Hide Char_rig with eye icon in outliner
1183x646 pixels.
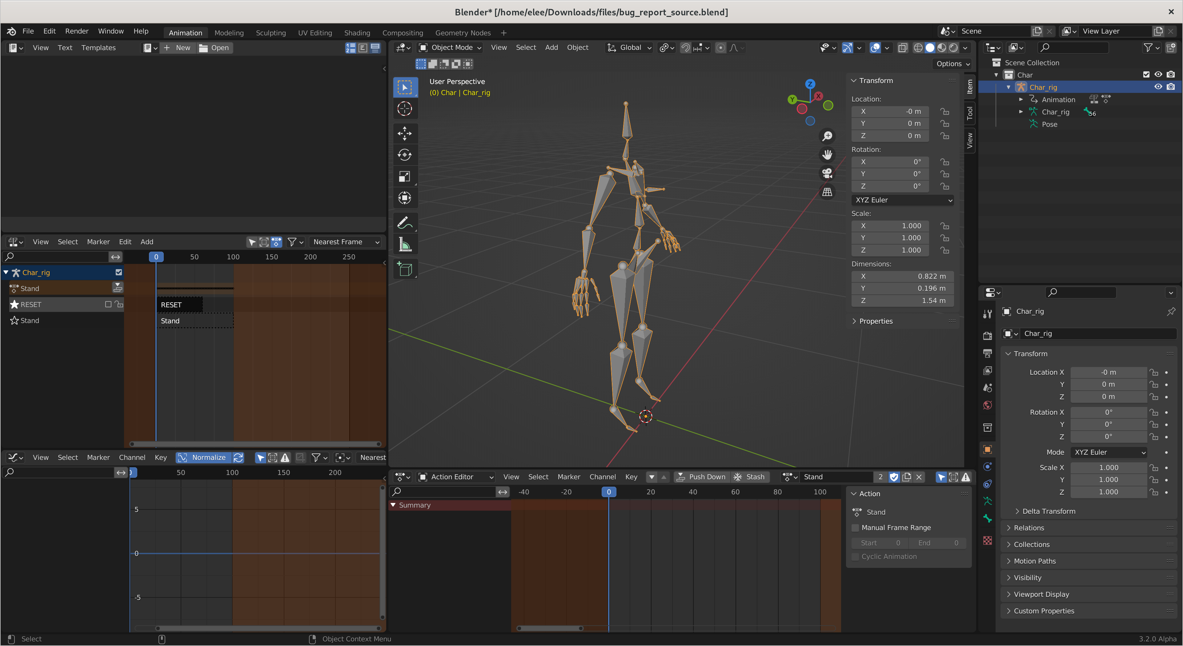click(1158, 87)
